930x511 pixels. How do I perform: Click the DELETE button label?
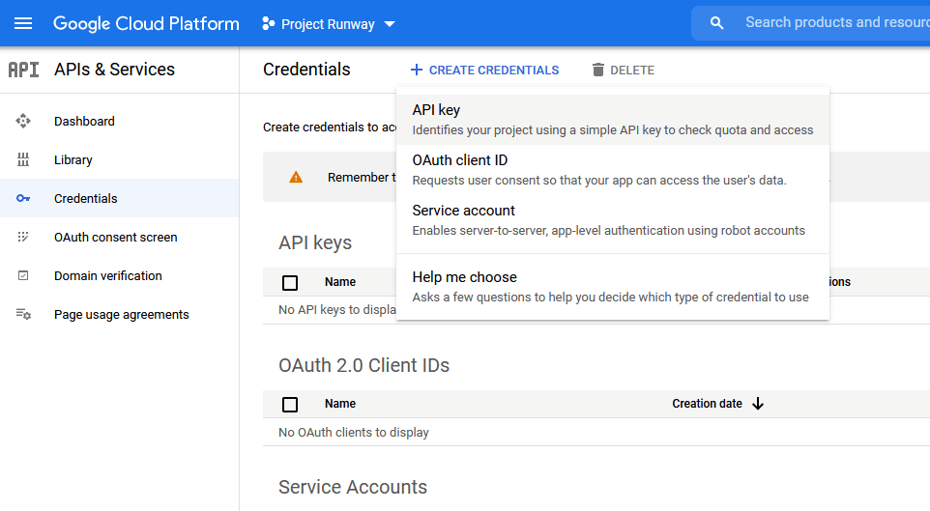pyautogui.click(x=632, y=71)
